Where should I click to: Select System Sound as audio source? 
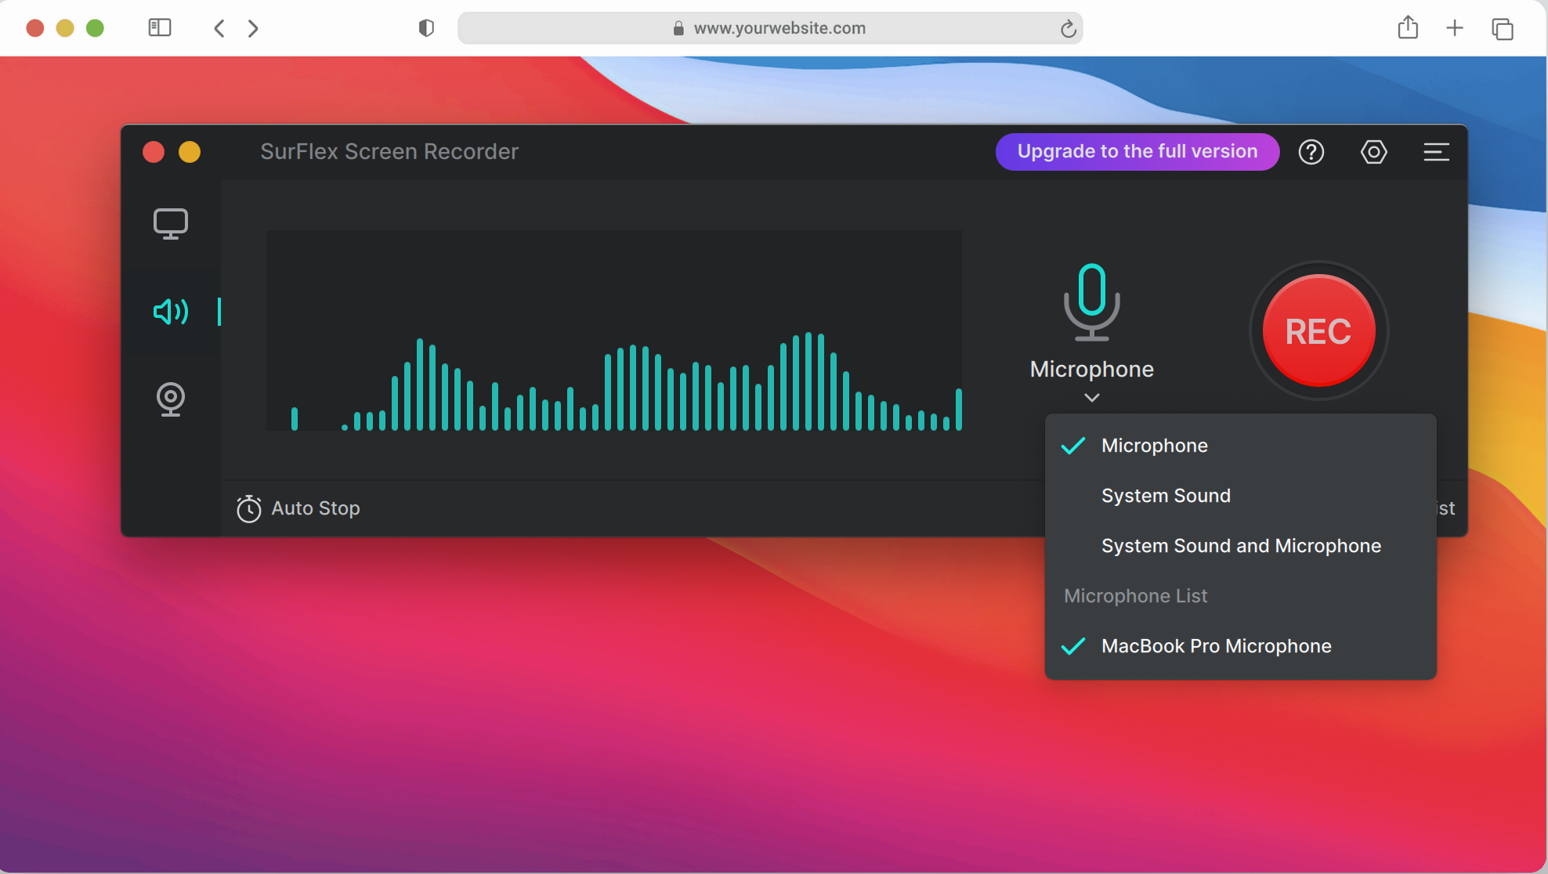coord(1166,495)
